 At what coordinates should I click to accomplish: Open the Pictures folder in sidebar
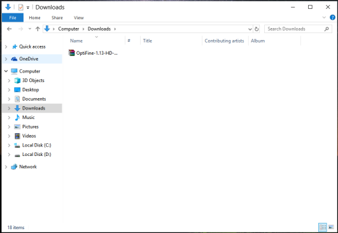point(31,127)
